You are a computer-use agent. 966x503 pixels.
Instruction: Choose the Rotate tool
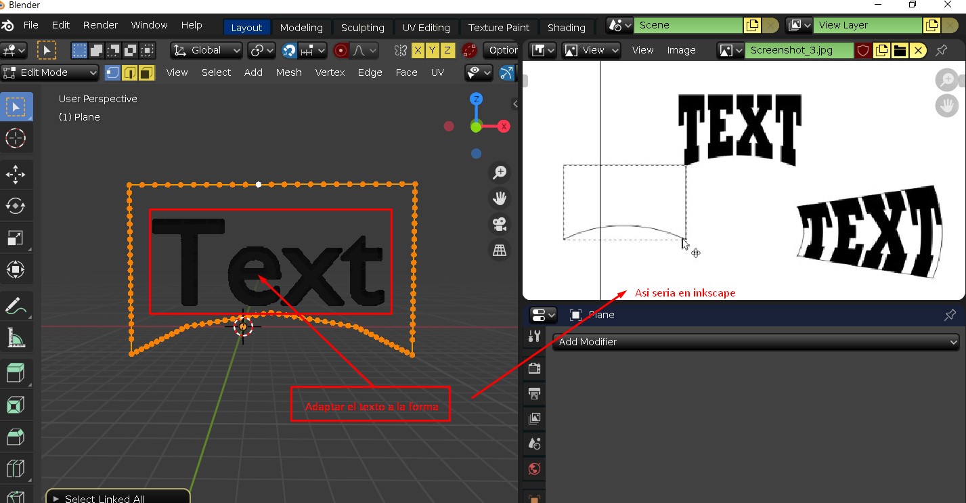[16, 206]
